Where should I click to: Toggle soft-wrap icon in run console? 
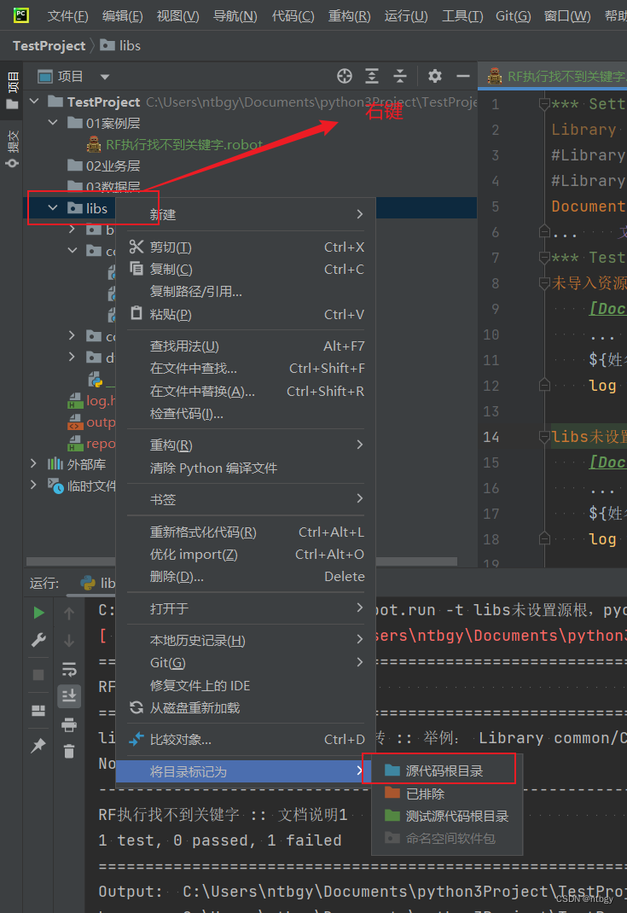(69, 669)
